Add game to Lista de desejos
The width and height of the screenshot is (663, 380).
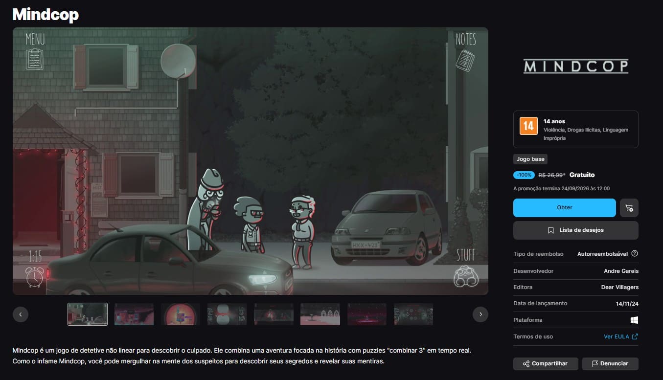coord(576,230)
